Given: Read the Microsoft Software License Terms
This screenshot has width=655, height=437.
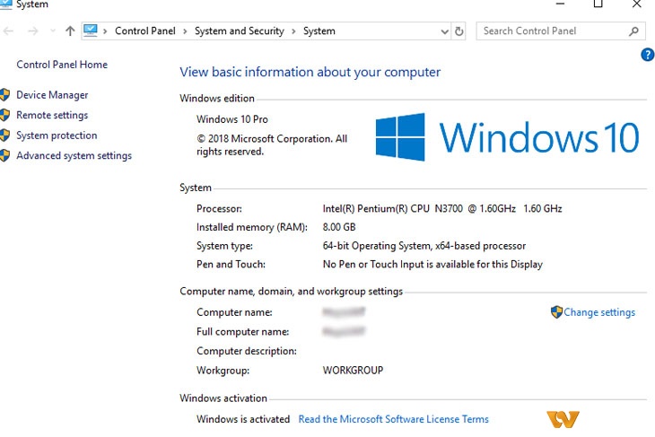Looking at the screenshot, I should coord(393,419).
